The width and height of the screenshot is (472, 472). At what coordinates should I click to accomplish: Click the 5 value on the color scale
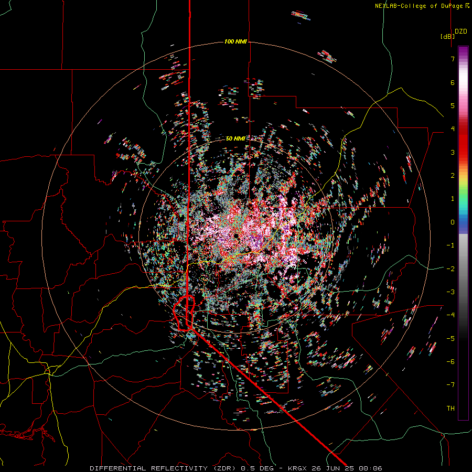tap(453, 105)
